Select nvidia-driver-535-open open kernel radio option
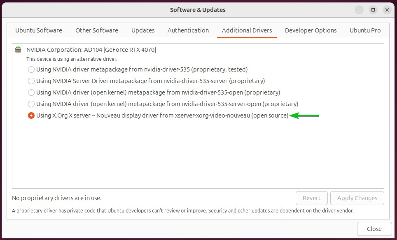Image resolution: width=397 pixels, height=240 pixels. coord(31,92)
